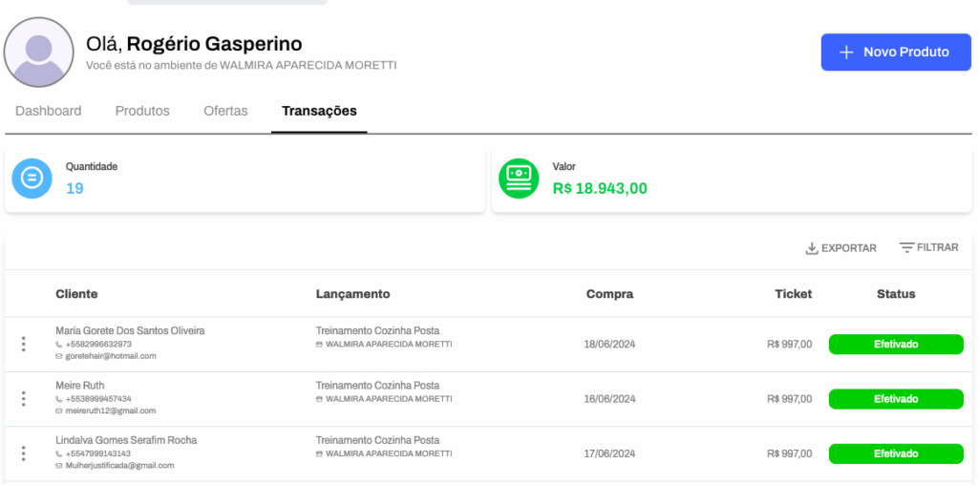Click the blue Quantidade equals icon

pos(32,179)
